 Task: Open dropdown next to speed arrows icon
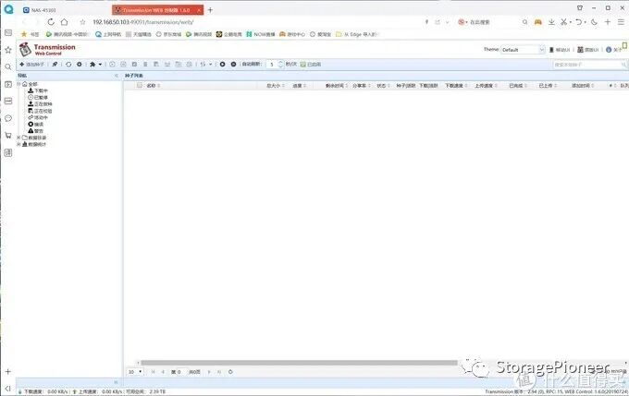pos(210,64)
